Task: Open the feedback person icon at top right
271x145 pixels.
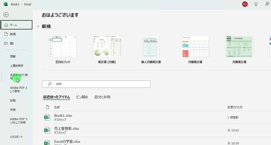Action: pos(267,4)
